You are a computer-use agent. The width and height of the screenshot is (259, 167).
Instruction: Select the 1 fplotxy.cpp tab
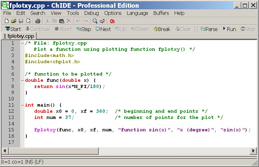coord(19,36)
